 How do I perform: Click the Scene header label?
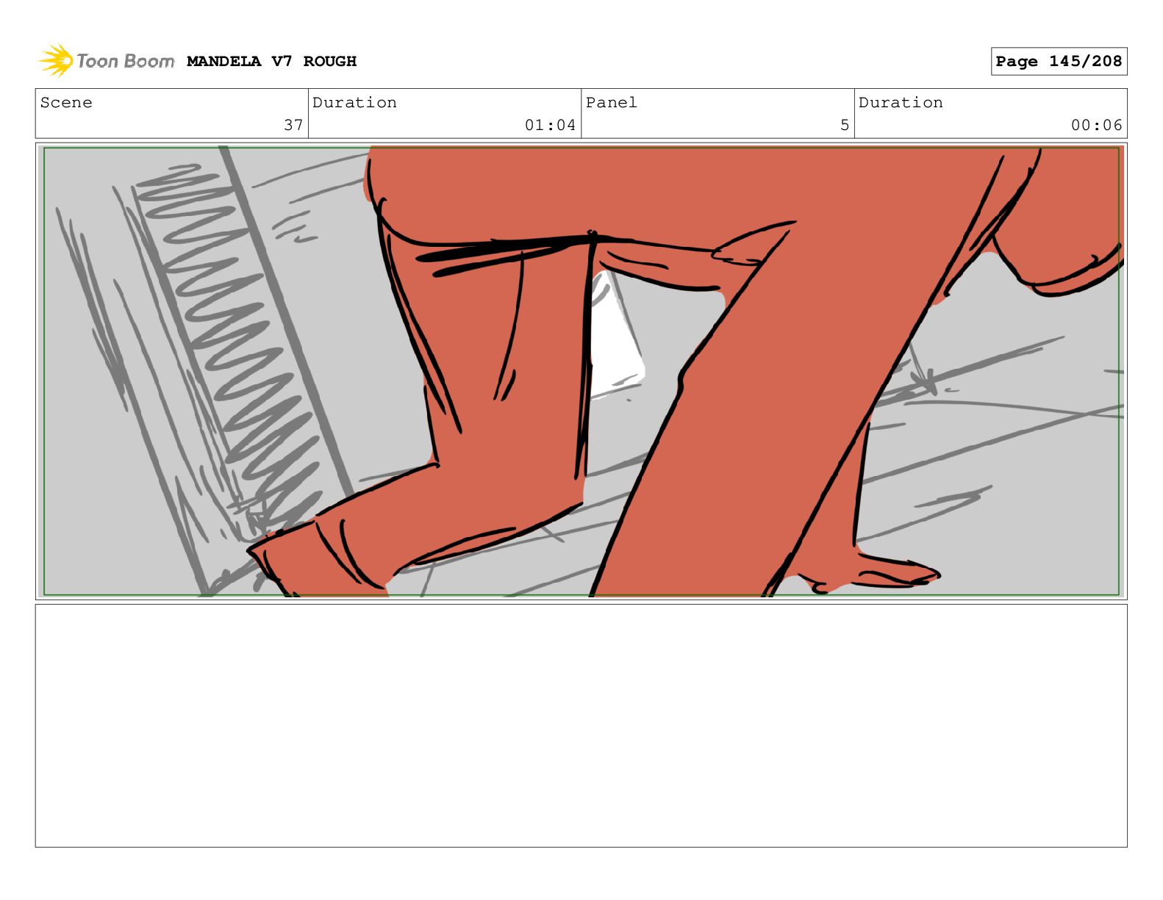[66, 103]
